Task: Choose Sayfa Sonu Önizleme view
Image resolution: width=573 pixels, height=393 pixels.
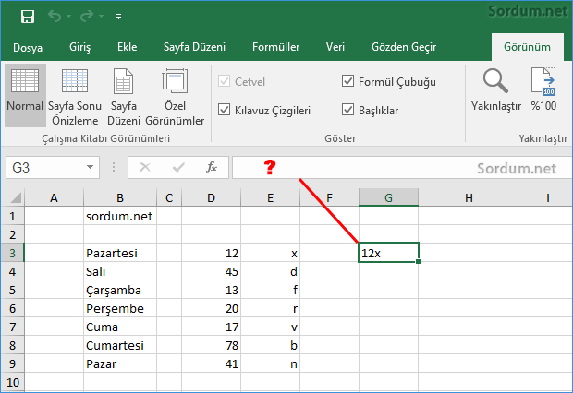Action: click(75, 97)
